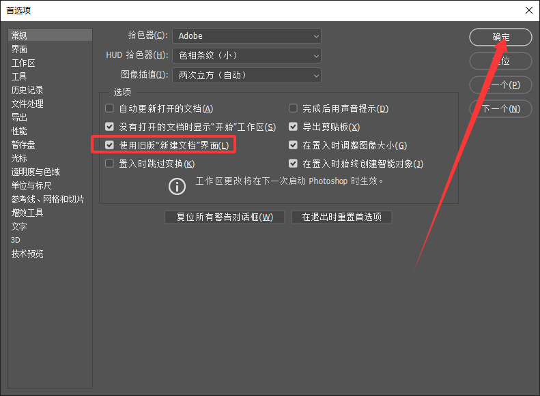Select 性能 in the category list
This screenshot has height=396, width=540.
(x=51, y=131)
